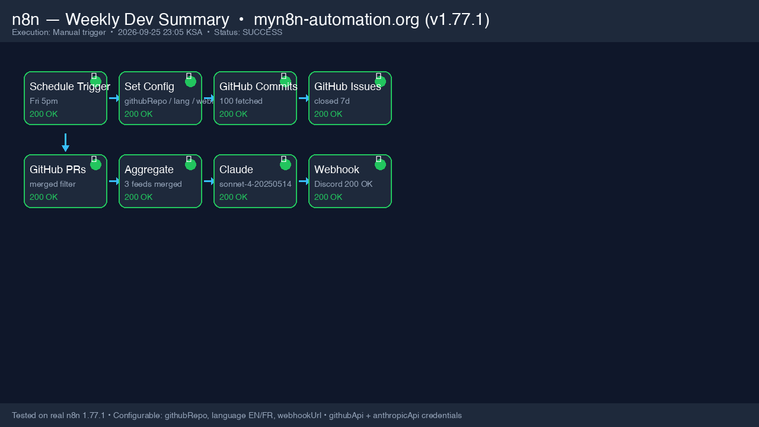Click the workflow title 'Weekly Dev Summary' heading
The image size is (759, 427).
(147, 20)
